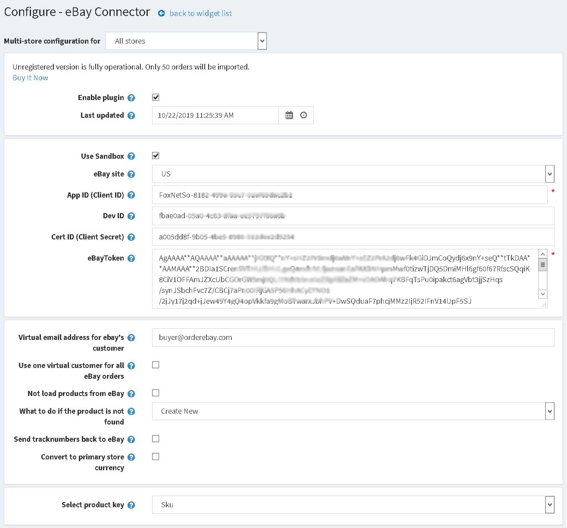Click eBayToken scrollbar down arrow

543,294
